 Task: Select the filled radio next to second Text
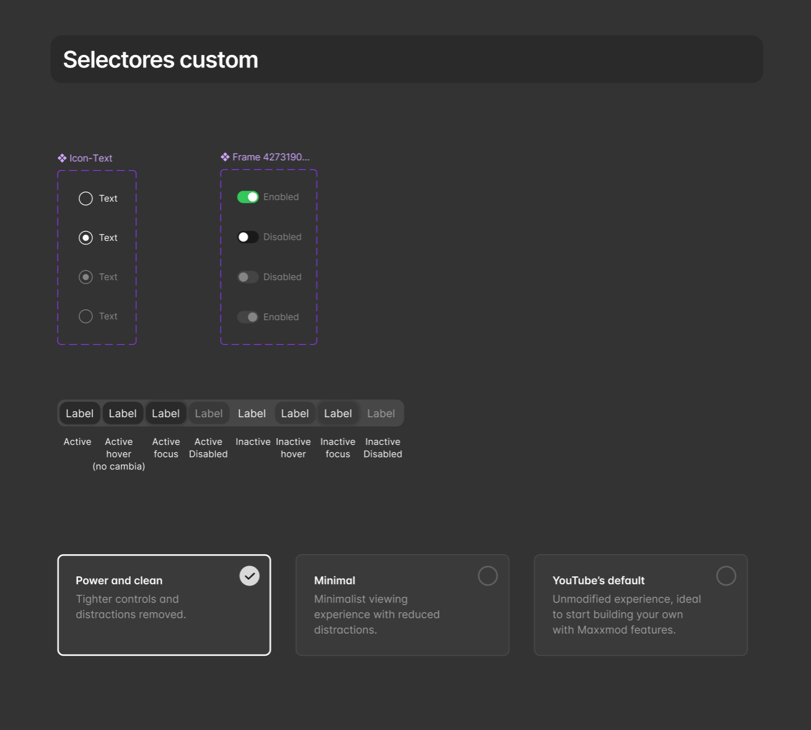point(86,237)
